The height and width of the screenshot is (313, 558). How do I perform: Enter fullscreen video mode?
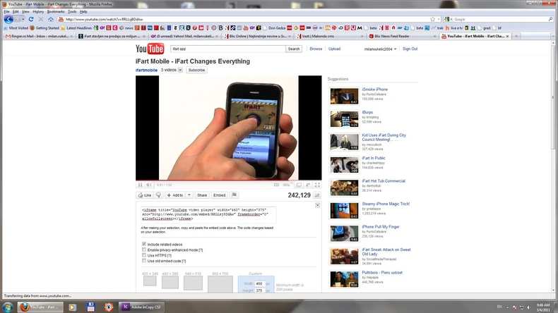317,185
